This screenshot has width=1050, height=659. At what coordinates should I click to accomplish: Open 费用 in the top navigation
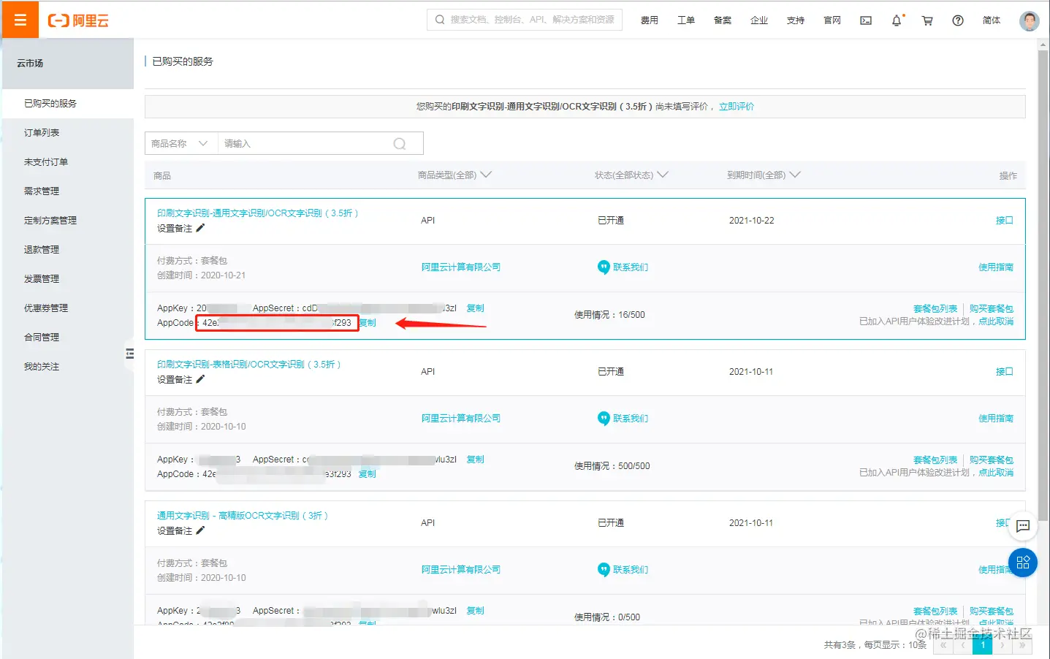[x=650, y=20]
